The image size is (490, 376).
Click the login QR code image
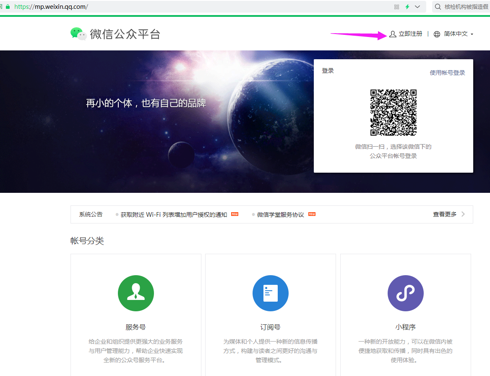[394, 113]
